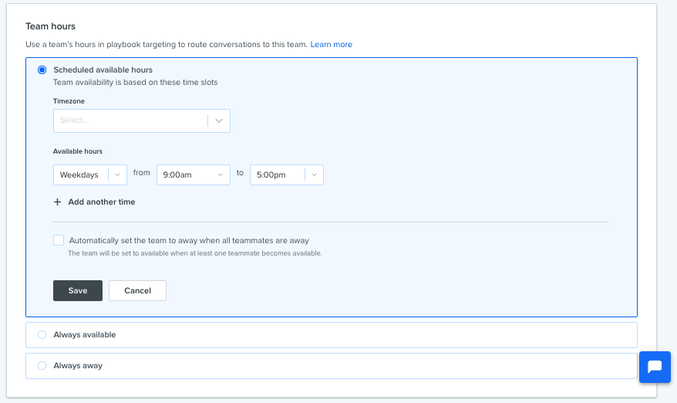Click the Timezone label text
The image size is (677, 403).
(x=69, y=101)
